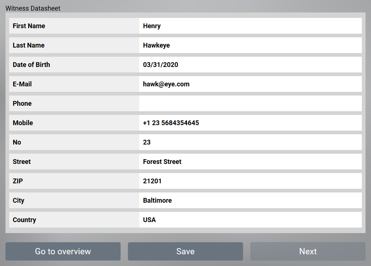Select the ZIP label

point(18,181)
